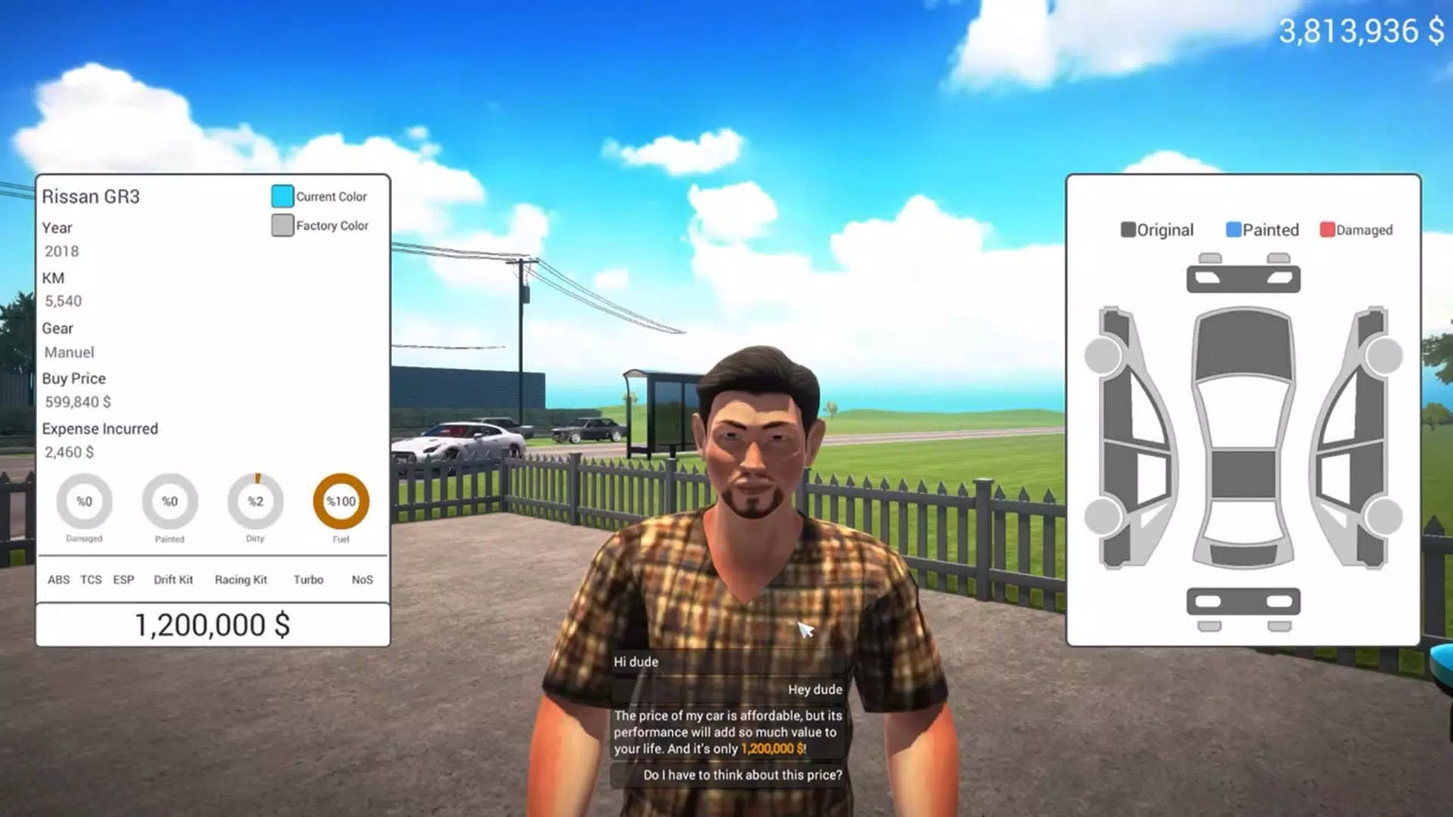The height and width of the screenshot is (817, 1453).
Task: Select the Racing Kit upgrade icon
Action: click(x=241, y=579)
